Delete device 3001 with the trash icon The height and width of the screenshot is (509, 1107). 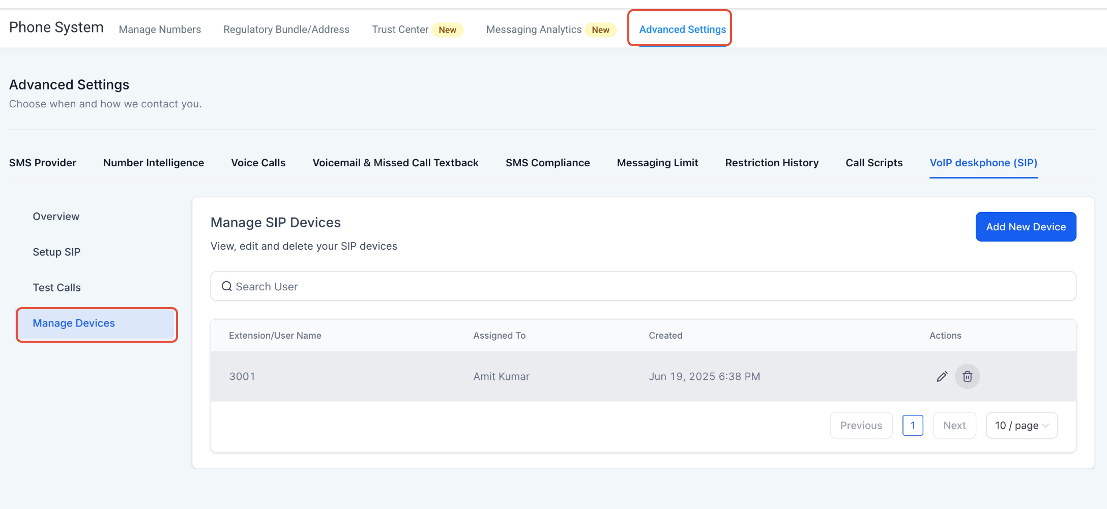[967, 376]
